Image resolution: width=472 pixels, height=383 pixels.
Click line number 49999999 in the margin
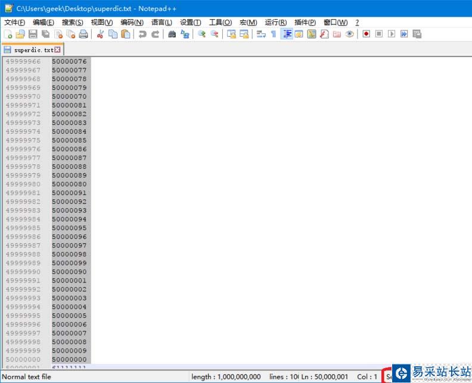click(23, 350)
